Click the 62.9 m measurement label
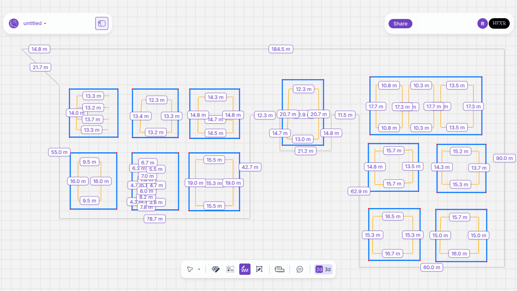This screenshot has width=517, height=291. point(359,191)
